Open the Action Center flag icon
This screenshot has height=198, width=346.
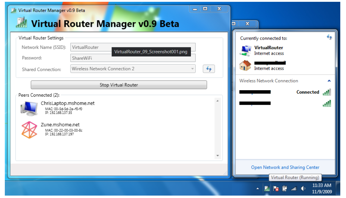pyautogui.click(x=276, y=189)
